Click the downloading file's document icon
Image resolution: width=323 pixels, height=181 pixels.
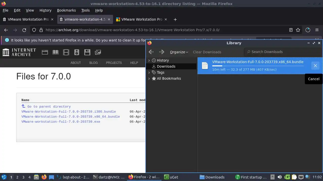[x=205, y=66]
